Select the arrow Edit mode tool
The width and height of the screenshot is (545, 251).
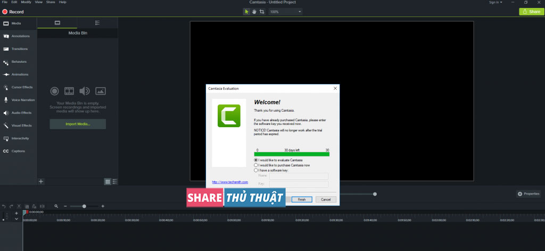coord(246,12)
